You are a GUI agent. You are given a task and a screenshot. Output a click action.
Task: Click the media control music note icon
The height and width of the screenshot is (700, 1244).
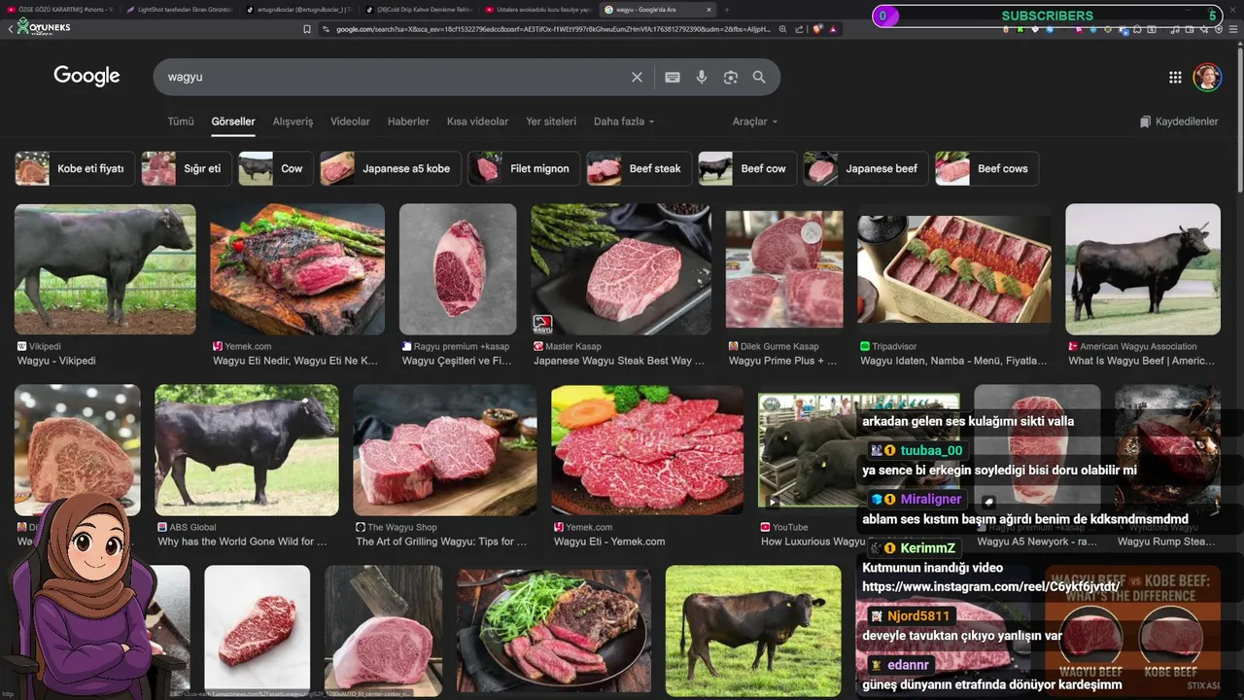1175,29
